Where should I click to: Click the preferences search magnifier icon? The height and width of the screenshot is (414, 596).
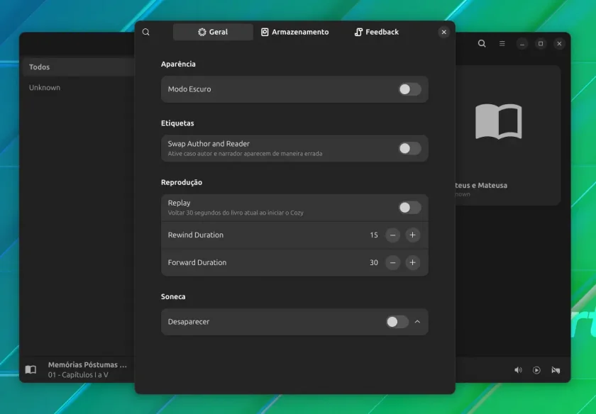click(146, 32)
